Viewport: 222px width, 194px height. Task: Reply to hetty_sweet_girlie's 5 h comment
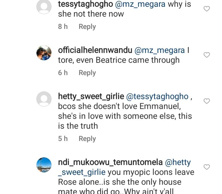[87, 139]
